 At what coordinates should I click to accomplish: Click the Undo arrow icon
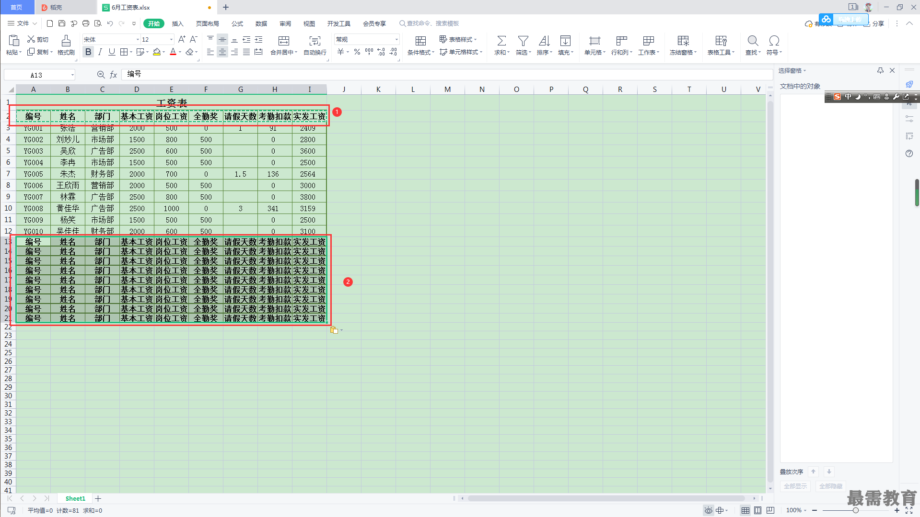pos(110,23)
